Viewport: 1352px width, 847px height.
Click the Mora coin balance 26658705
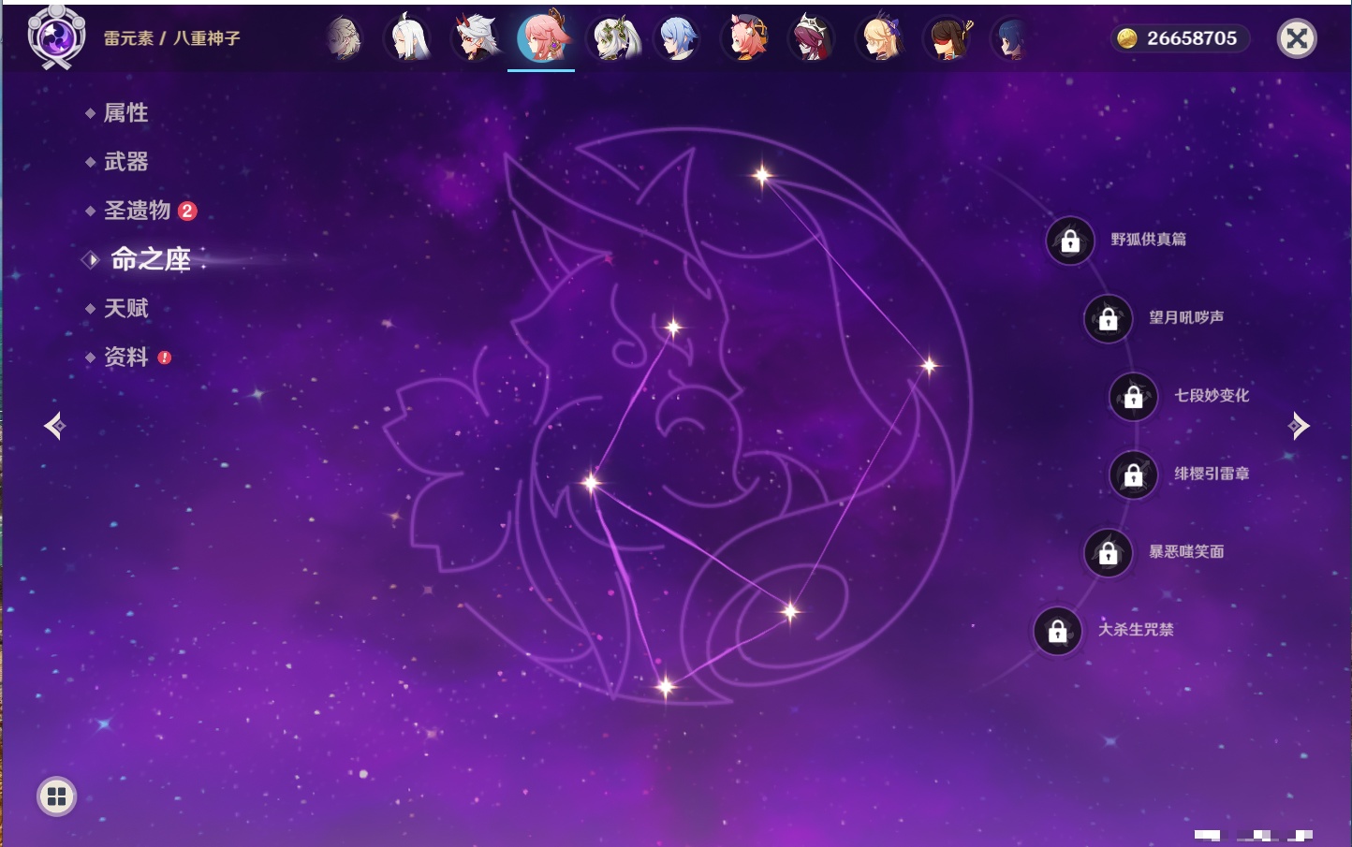(1180, 38)
